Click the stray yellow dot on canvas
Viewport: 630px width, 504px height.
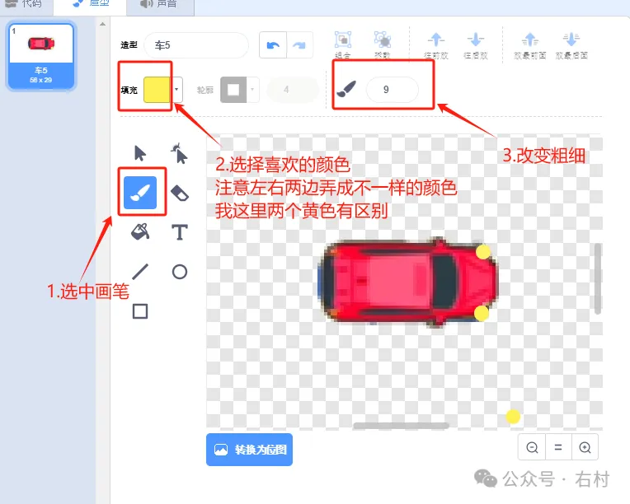513,417
